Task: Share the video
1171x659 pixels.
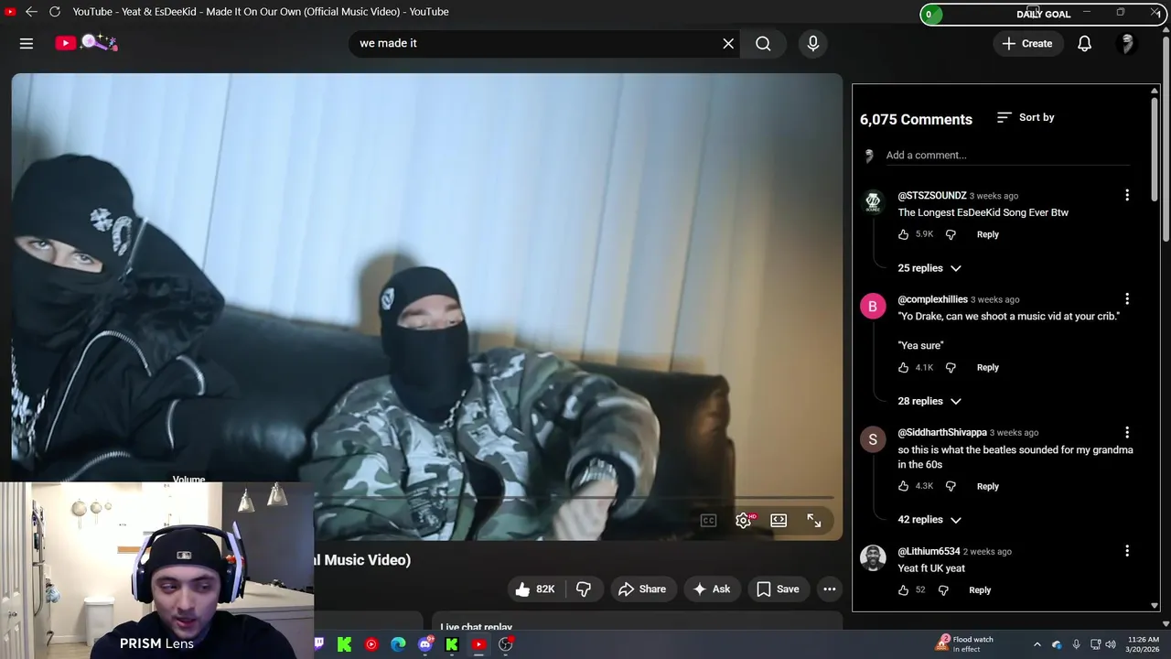Action: coord(642,589)
